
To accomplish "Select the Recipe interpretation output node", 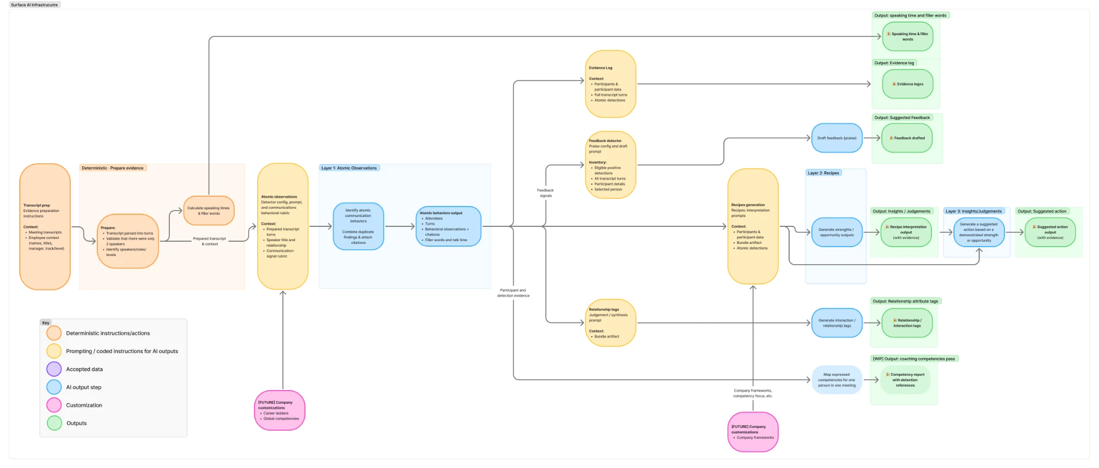I will tap(906, 232).
